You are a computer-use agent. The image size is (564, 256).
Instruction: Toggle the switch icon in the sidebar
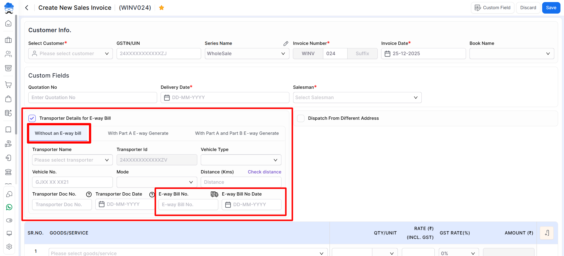tap(9, 220)
